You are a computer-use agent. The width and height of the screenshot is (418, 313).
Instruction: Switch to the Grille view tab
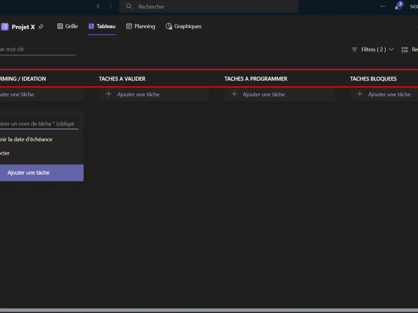coord(68,26)
